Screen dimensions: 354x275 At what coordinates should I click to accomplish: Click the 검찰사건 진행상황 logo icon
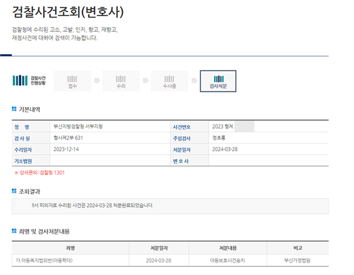tap(20, 80)
